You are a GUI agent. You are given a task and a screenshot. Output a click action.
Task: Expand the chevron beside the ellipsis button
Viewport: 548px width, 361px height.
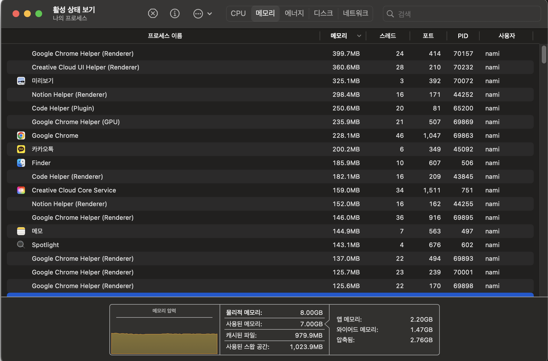[x=210, y=14]
